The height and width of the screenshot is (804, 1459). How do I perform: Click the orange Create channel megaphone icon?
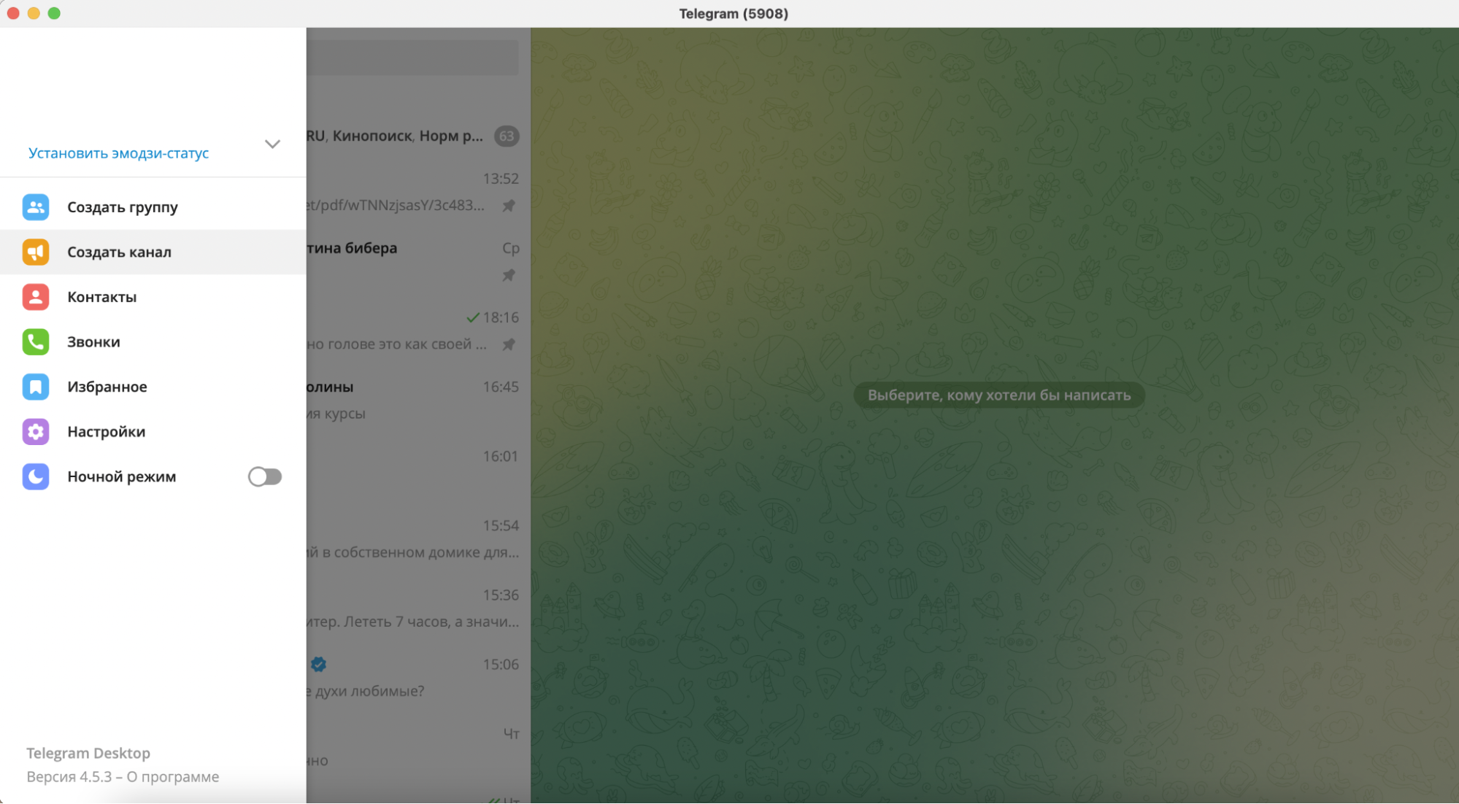pos(35,252)
